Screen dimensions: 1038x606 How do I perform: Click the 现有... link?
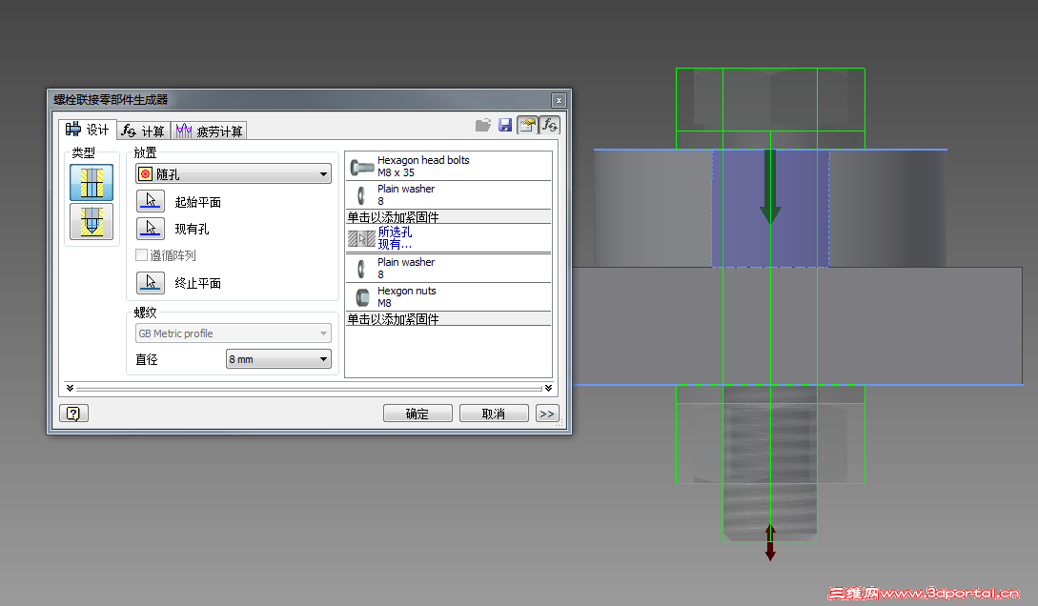tap(395, 244)
